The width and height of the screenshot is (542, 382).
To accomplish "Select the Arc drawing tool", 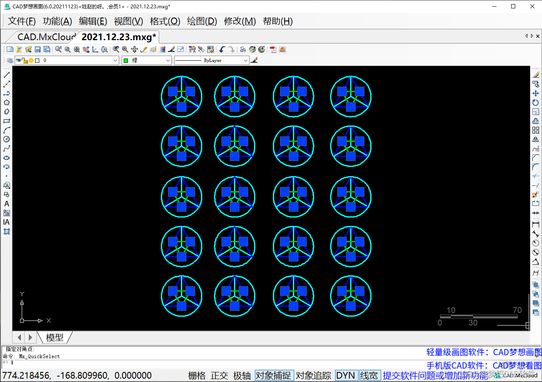I will coord(7,130).
